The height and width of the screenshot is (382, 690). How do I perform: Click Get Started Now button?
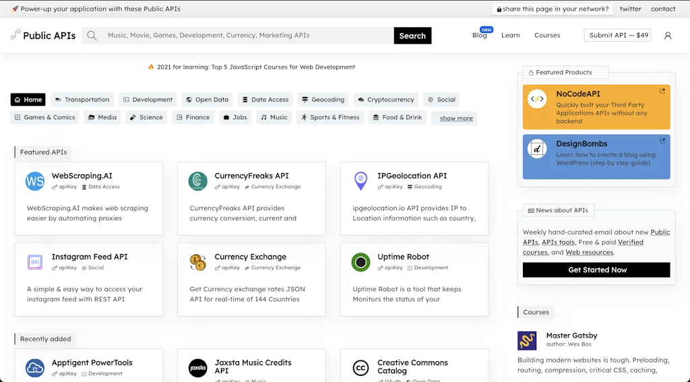coord(596,269)
